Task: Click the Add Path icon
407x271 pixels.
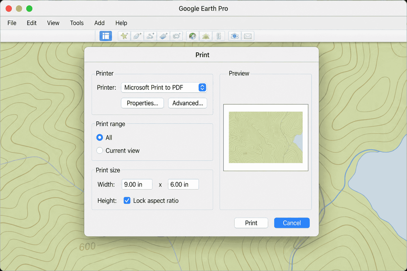Action: (x=150, y=36)
